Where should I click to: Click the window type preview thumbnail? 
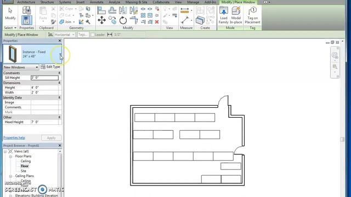(x=13, y=54)
